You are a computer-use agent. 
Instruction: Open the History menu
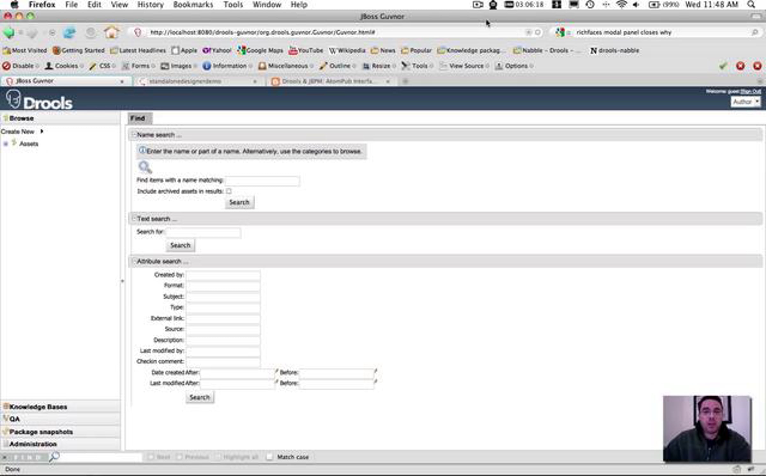tap(150, 4)
